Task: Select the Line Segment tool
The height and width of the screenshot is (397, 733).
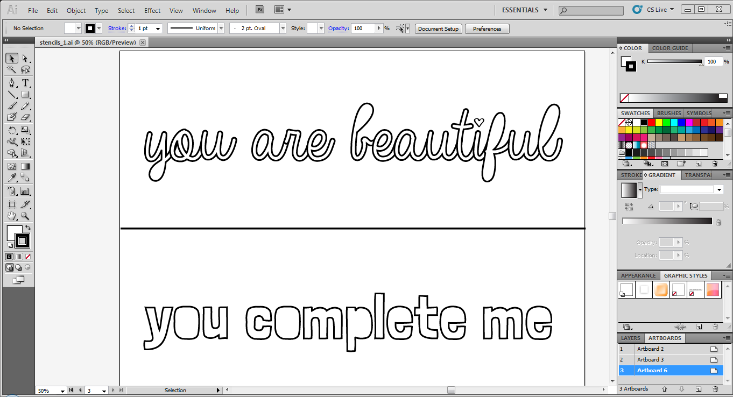Action: (12, 95)
